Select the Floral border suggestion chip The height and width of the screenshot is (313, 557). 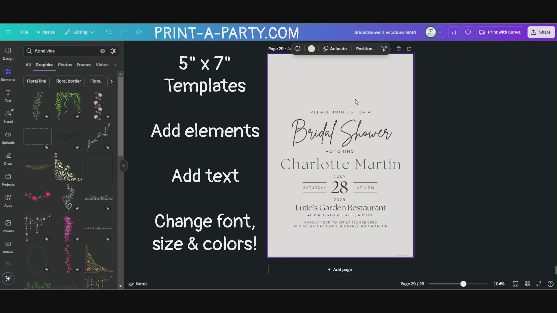coord(68,81)
